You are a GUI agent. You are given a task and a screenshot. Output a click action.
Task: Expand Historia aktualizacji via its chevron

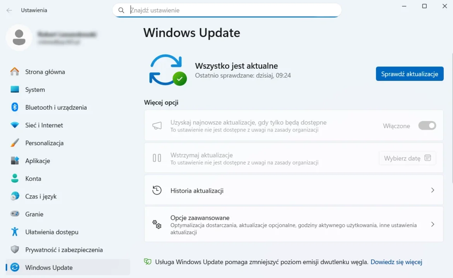[432, 190]
